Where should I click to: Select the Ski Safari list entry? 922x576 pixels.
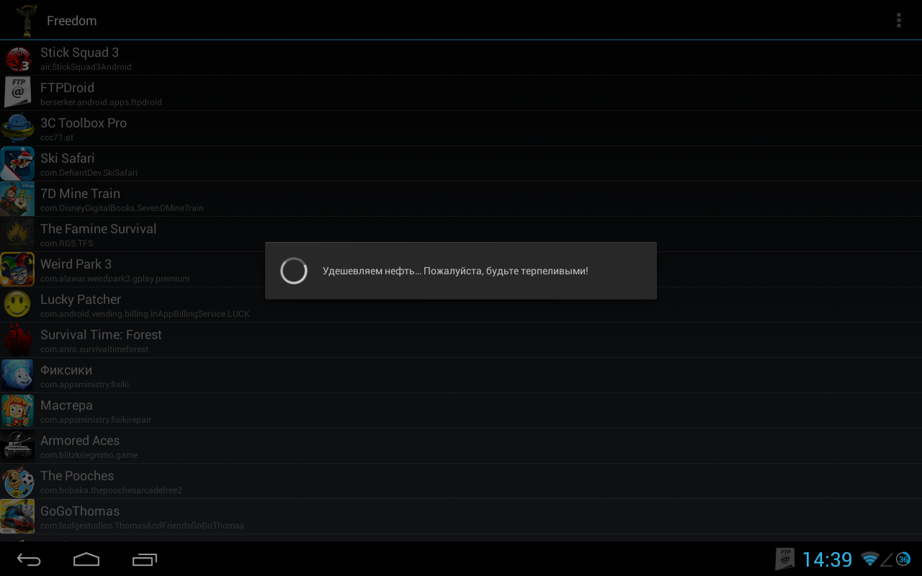tap(461, 164)
